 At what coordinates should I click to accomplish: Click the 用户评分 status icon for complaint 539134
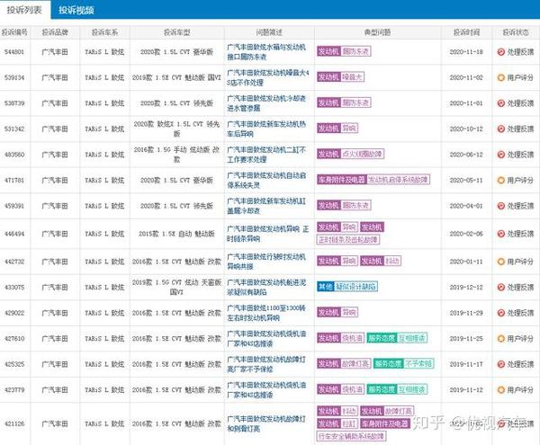point(500,77)
